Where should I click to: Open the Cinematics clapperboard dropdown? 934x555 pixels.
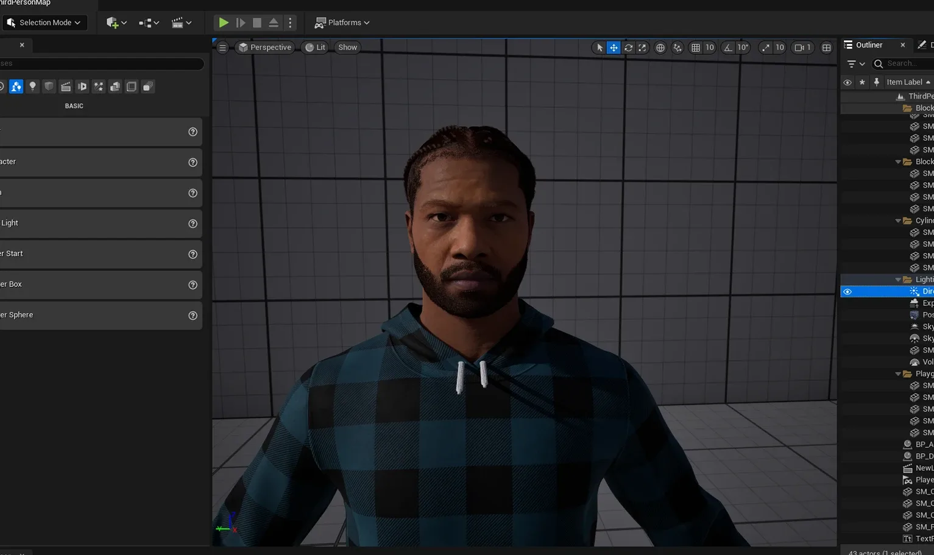182,23
